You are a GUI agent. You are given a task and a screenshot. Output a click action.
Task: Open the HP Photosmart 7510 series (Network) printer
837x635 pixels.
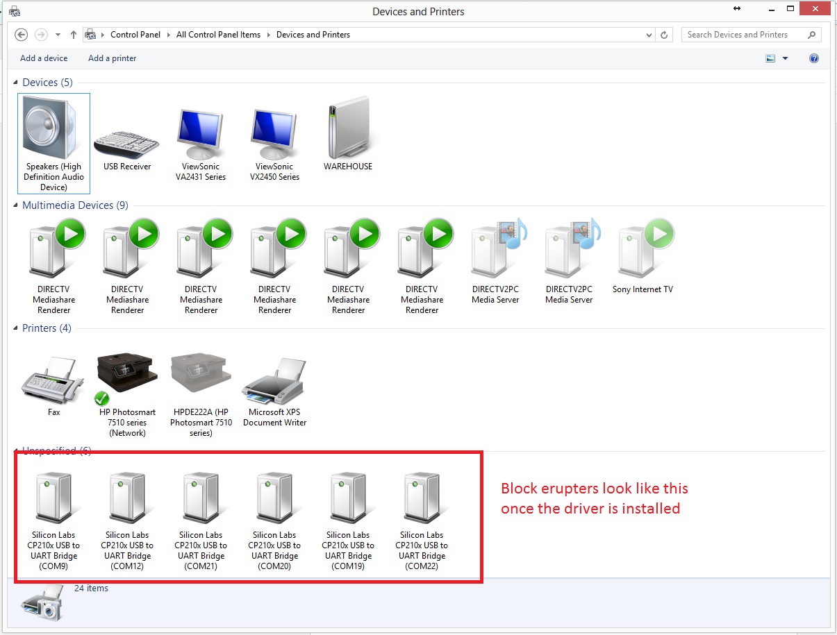[127, 393]
